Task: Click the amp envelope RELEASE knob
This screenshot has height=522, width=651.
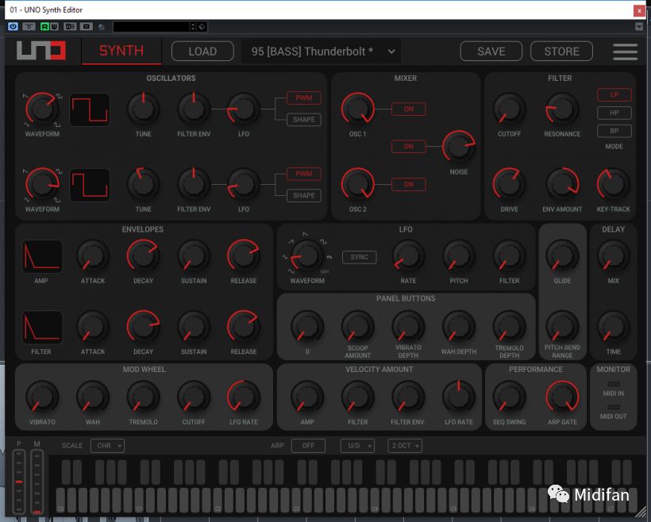Action: coord(244,255)
